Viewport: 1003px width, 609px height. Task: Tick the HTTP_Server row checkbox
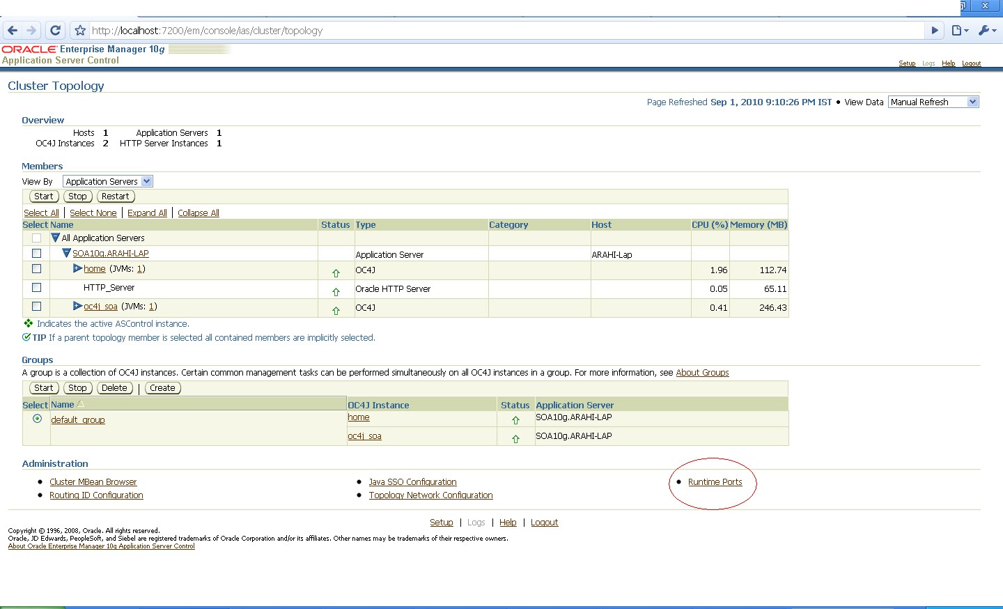click(36, 287)
